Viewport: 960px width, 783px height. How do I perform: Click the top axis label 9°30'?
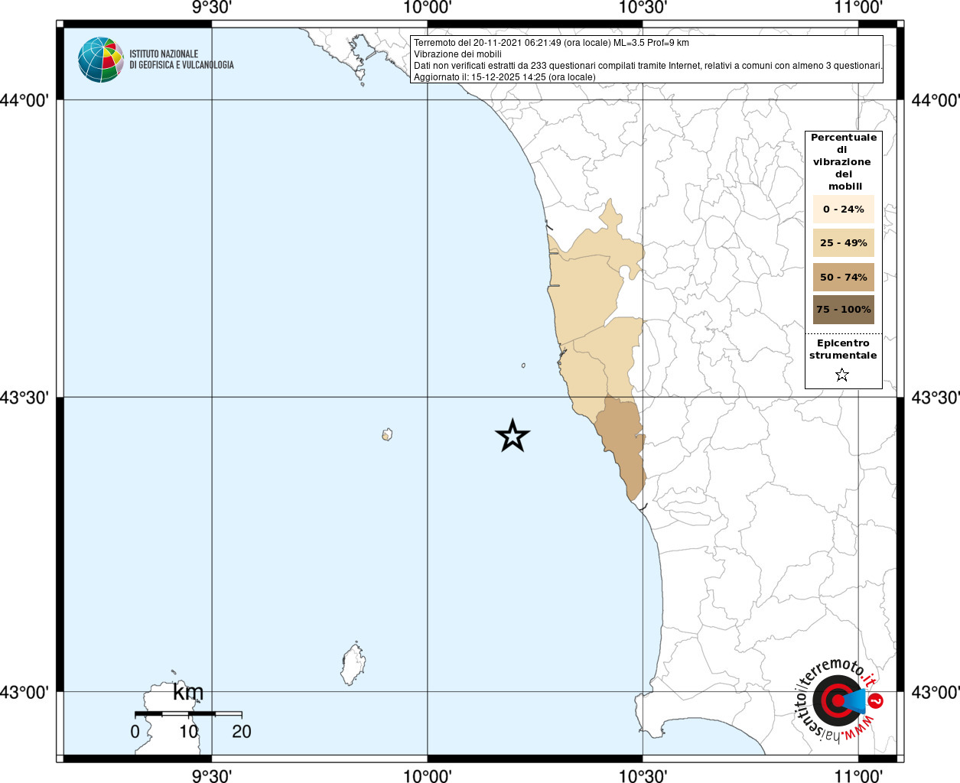pyautogui.click(x=212, y=8)
